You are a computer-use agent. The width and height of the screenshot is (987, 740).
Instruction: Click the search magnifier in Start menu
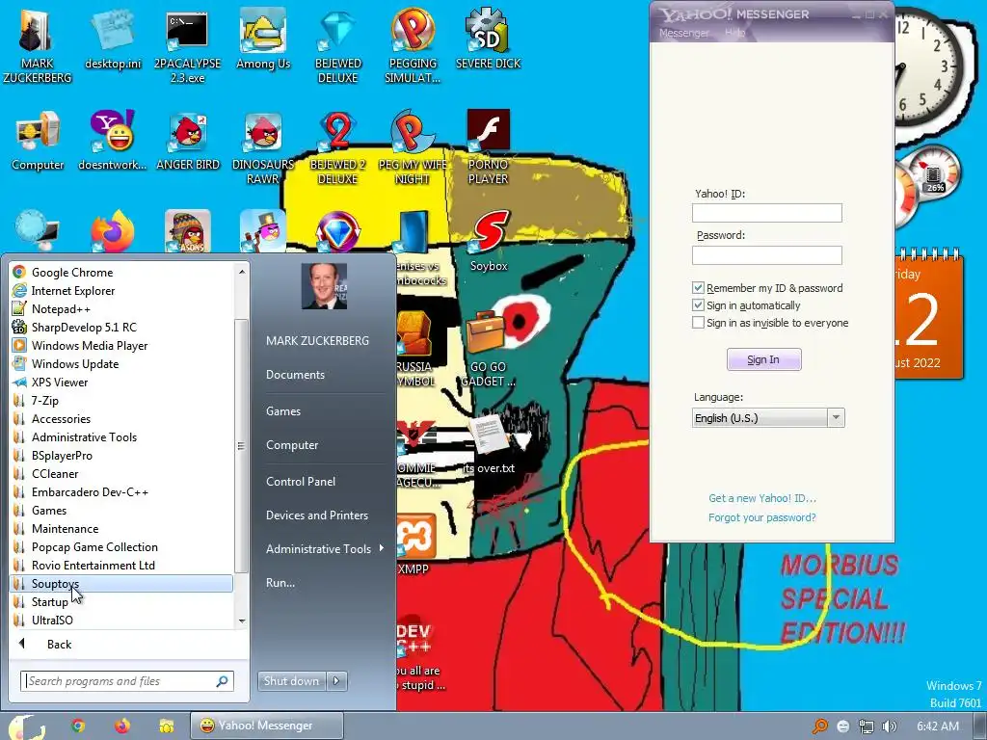point(223,681)
